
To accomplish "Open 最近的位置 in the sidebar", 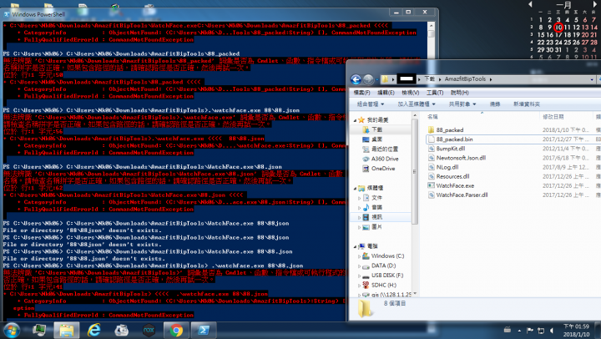I will pyautogui.click(x=385, y=149).
